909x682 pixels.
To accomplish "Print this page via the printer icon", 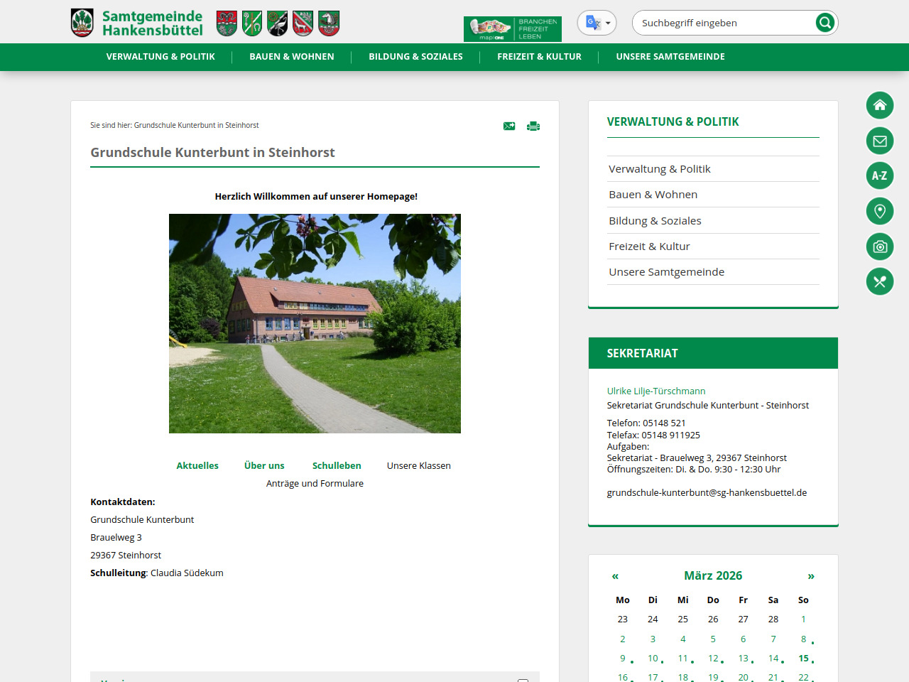I will (x=533, y=126).
